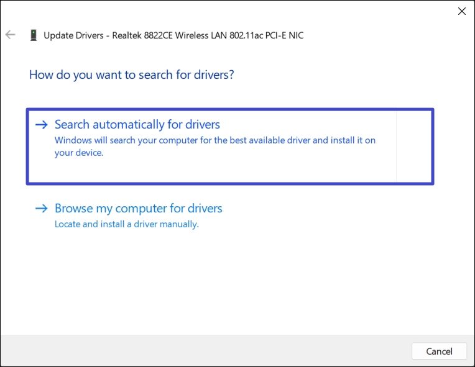Click the back arrow in the title bar
This screenshot has width=475, height=367.
click(x=10, y=35)
